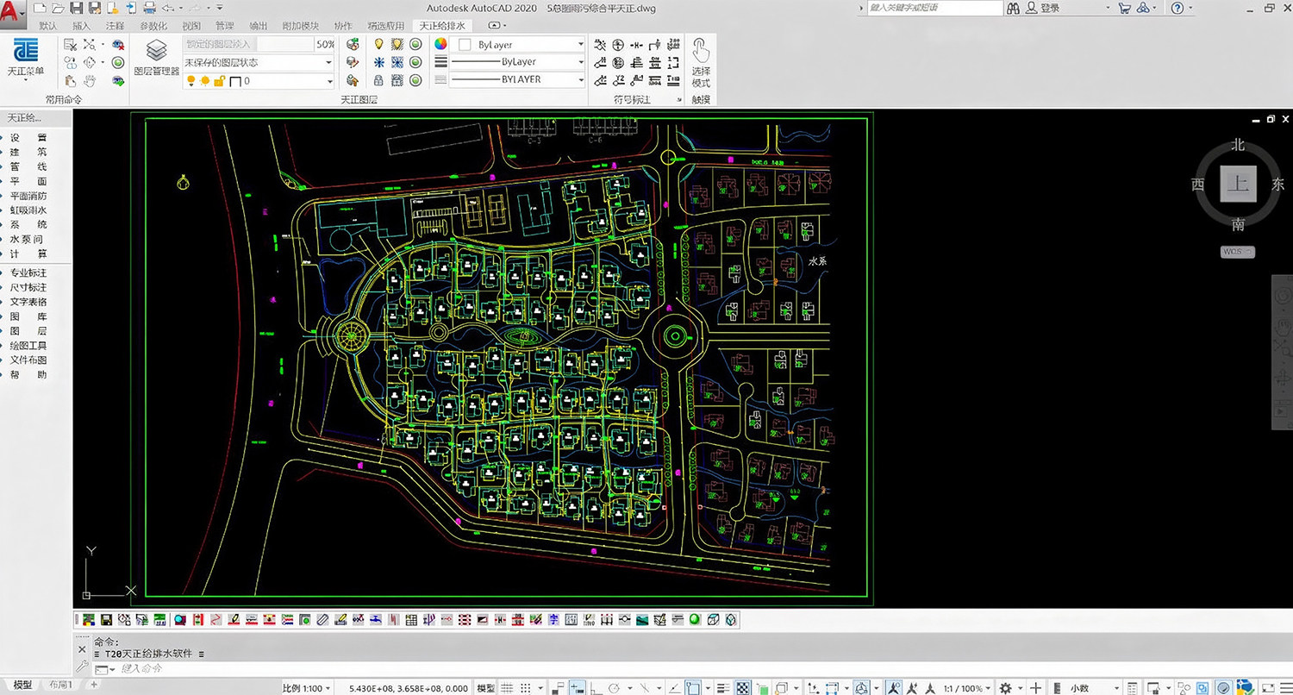
Task: Click the padlock lock layer icon in 天正图层
Action: pos(378,80)
